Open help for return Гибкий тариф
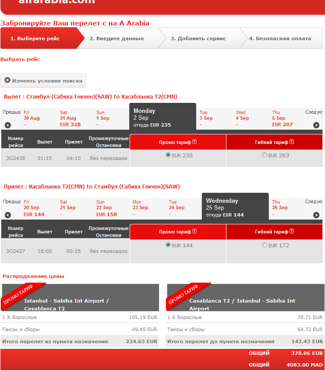 (292, 231)
